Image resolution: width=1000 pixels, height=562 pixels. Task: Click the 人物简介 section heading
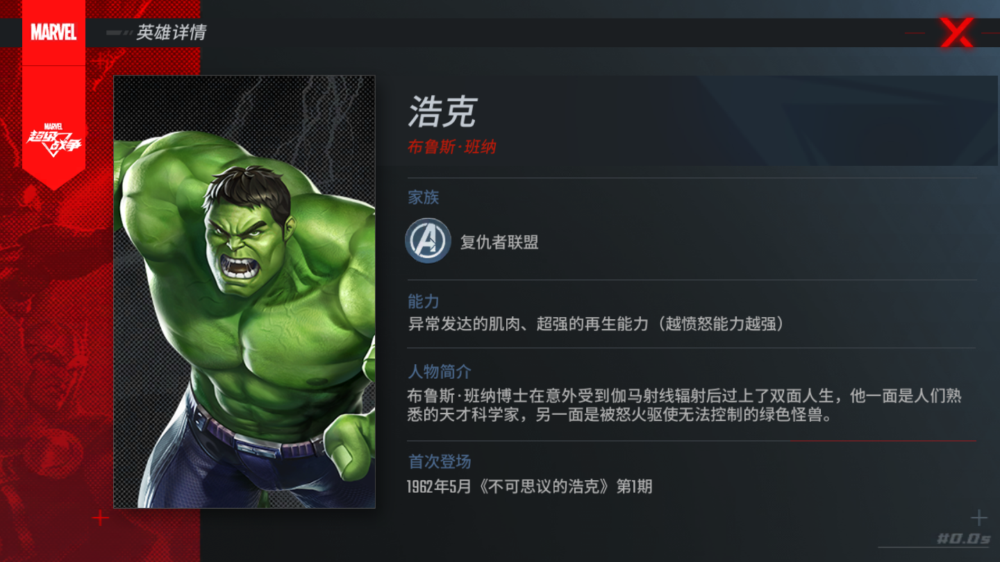tap(440, 372)
